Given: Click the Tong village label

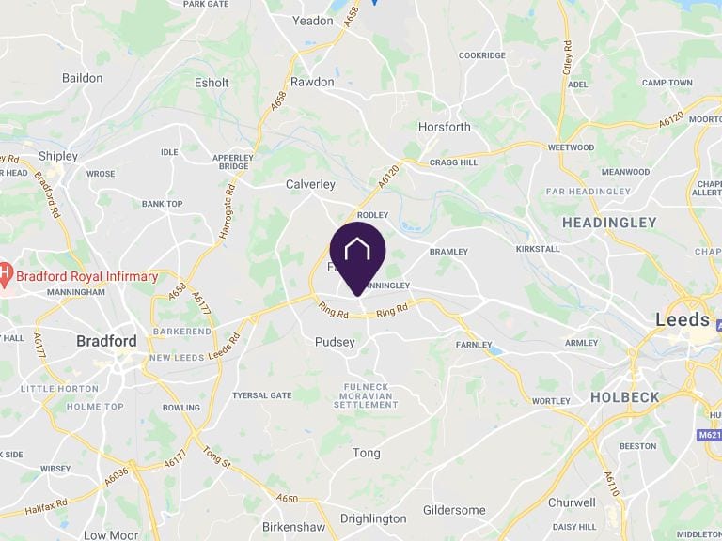Looking at the screenshot, I should pyautogui.click(x=367, y=453).
